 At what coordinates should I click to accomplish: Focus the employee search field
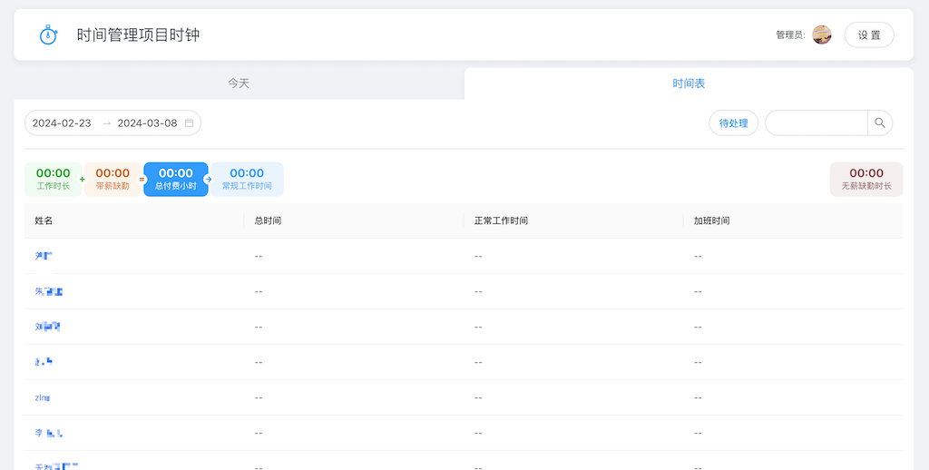coord(817,123)
